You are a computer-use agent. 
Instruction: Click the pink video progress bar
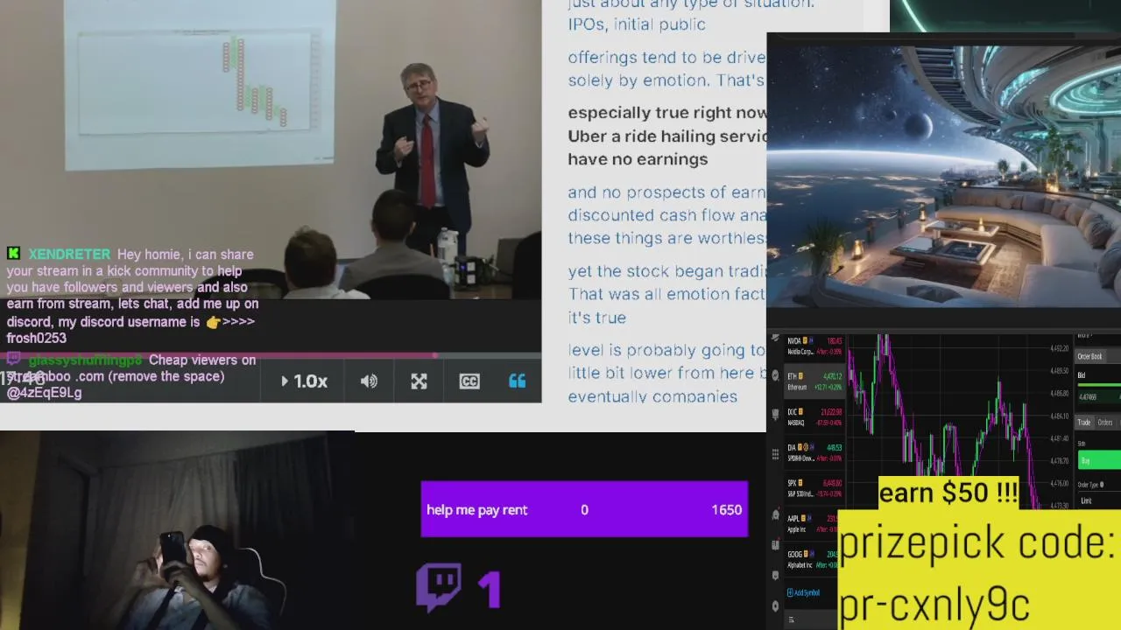tap(271, 355)
